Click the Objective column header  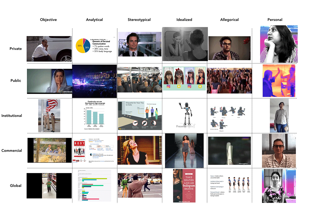coord(48,20)
